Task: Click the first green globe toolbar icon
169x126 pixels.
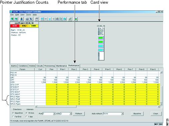Action: (x=12, y=19)
